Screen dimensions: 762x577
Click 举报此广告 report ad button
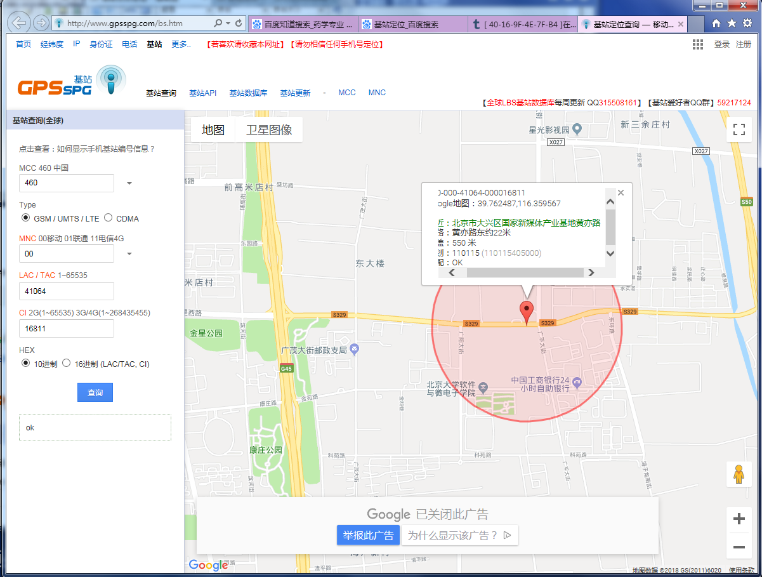369,535
